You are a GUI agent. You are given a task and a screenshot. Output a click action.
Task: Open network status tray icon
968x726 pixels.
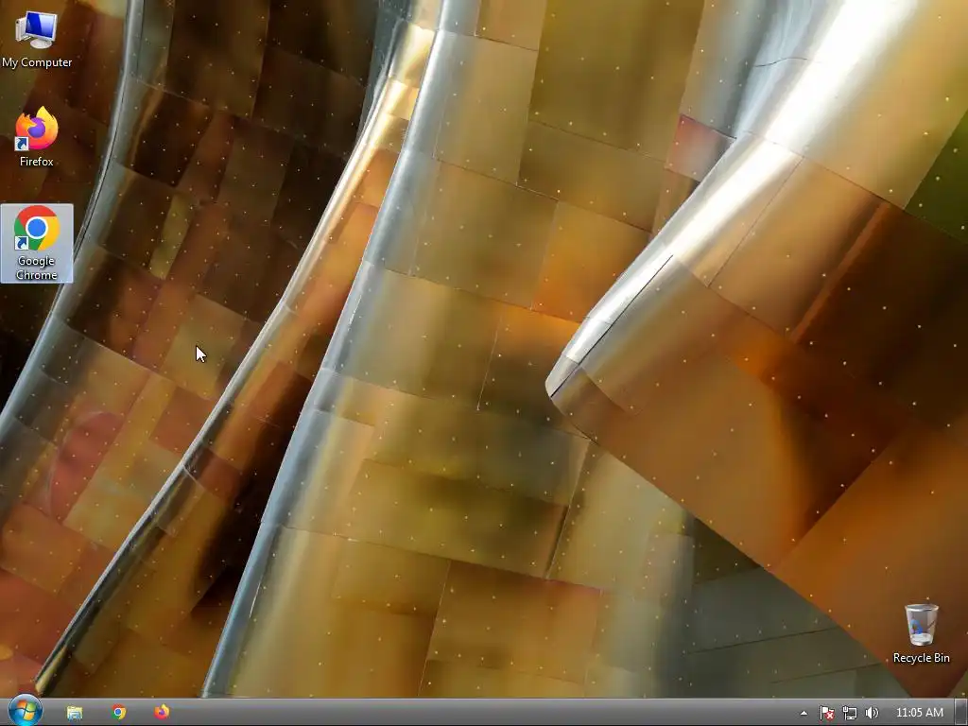pyautogui.click(x=850, y=713)
